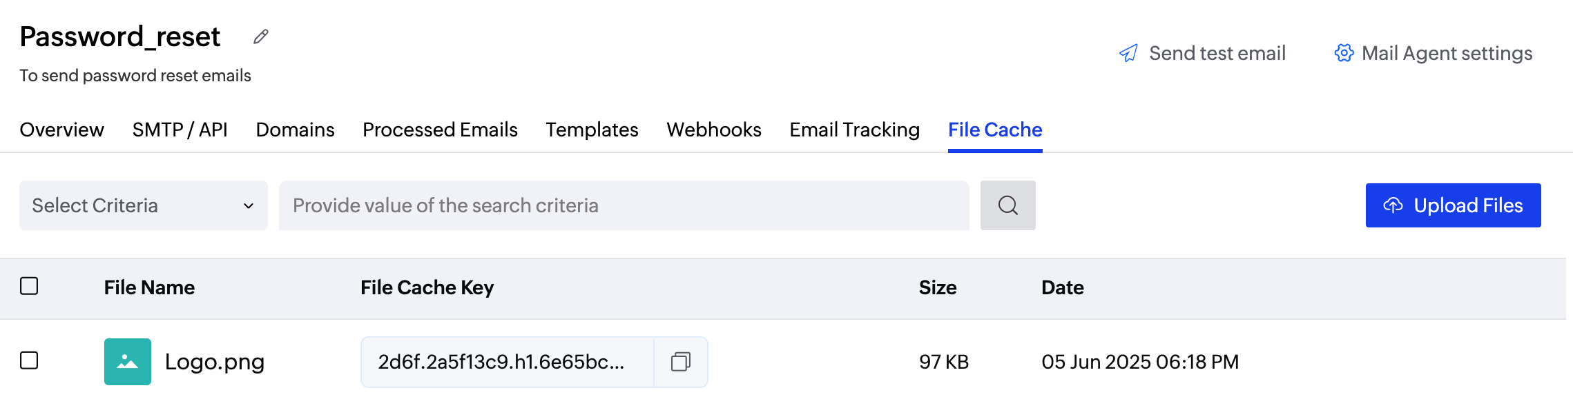This screenshot has width=1573, height=419.
Task: Copy the File Cache Key
Action: (x=680, y=362)
